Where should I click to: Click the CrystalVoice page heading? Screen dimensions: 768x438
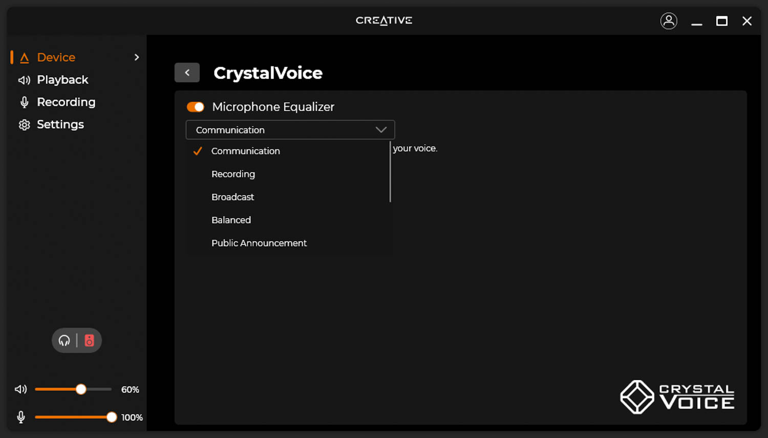tap(268, 73)
